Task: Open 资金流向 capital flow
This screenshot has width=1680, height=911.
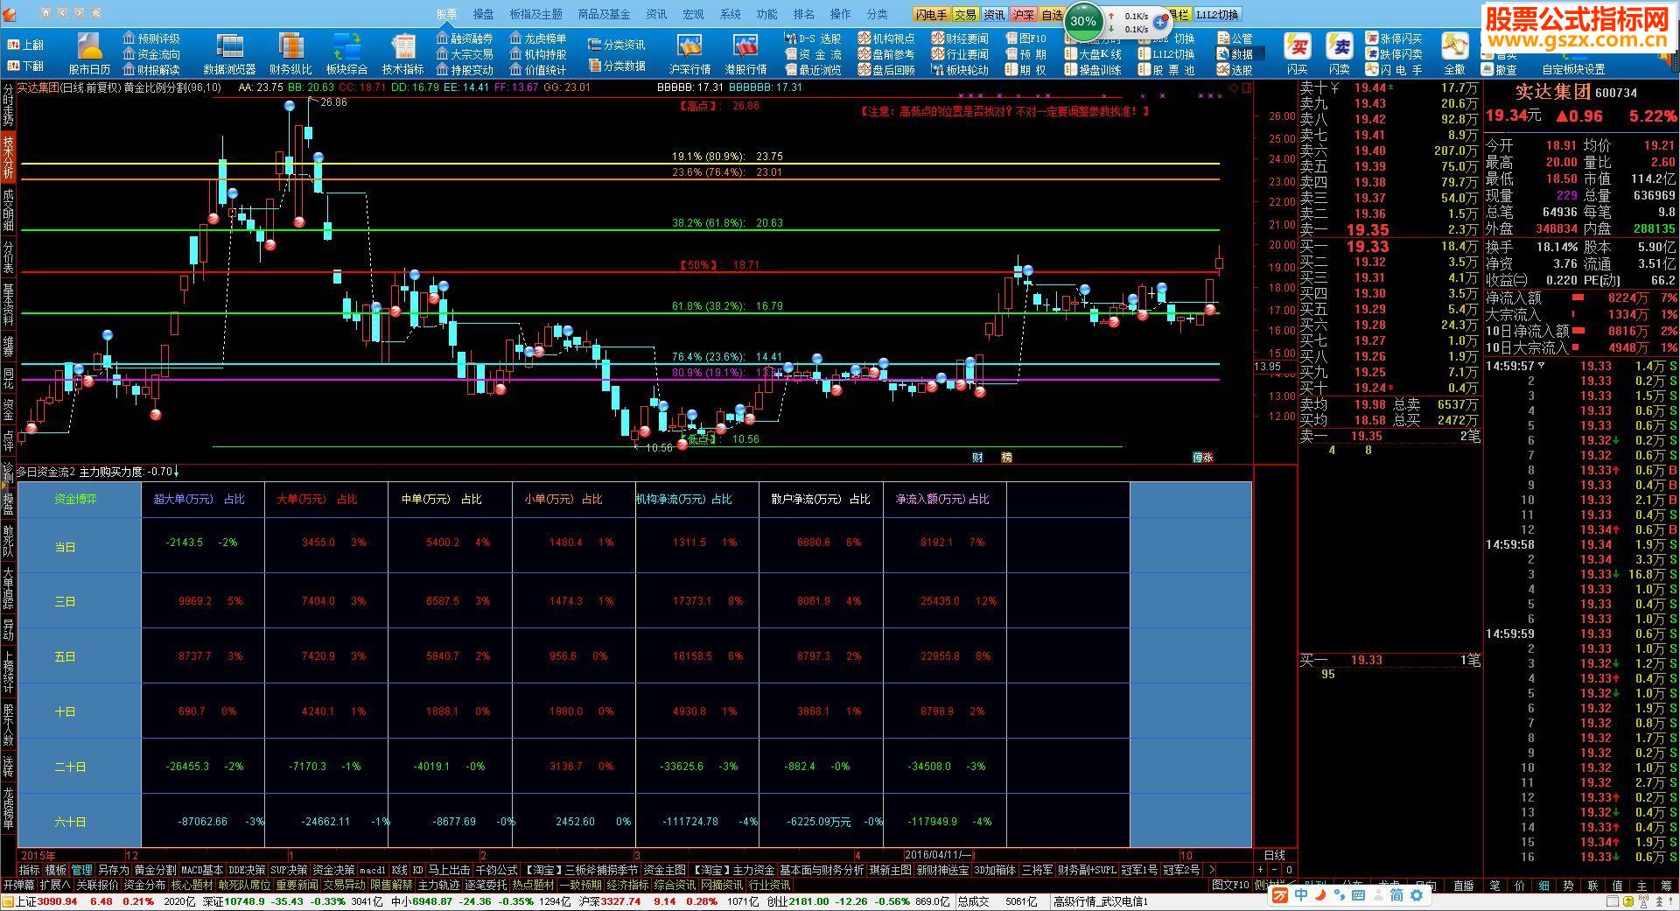Action: [x=152, y=54]
